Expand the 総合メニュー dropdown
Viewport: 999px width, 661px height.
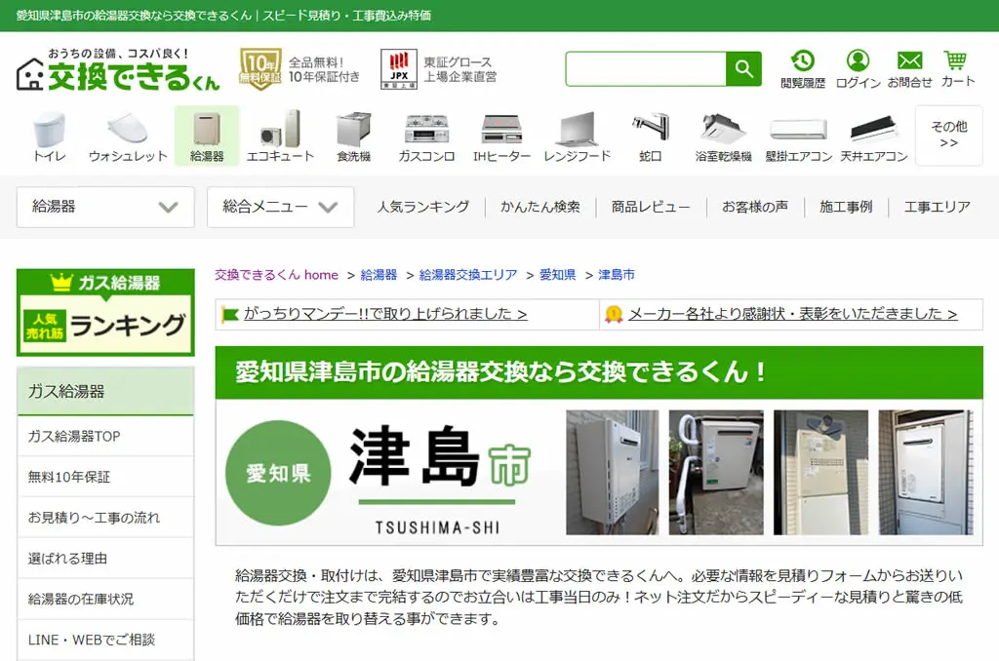(x=280, y=207)
